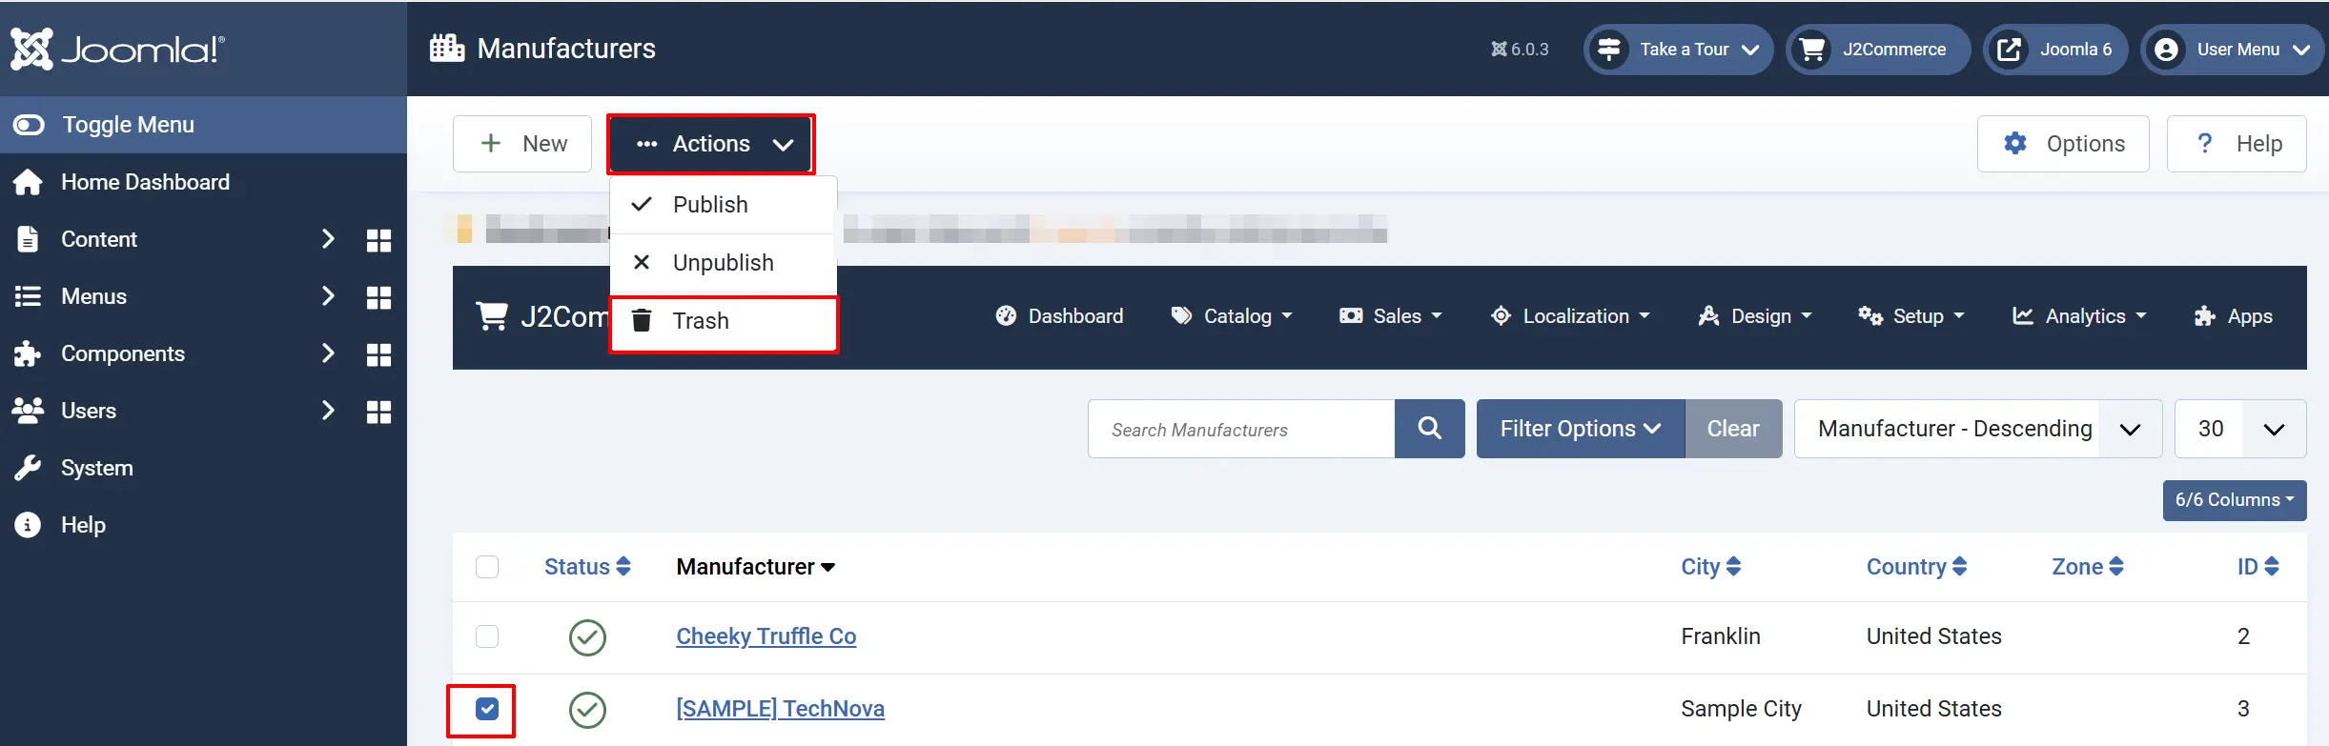Open the 6/6 Columns dropdown
Viewport: 2329px width, 746px height.
2235,500
